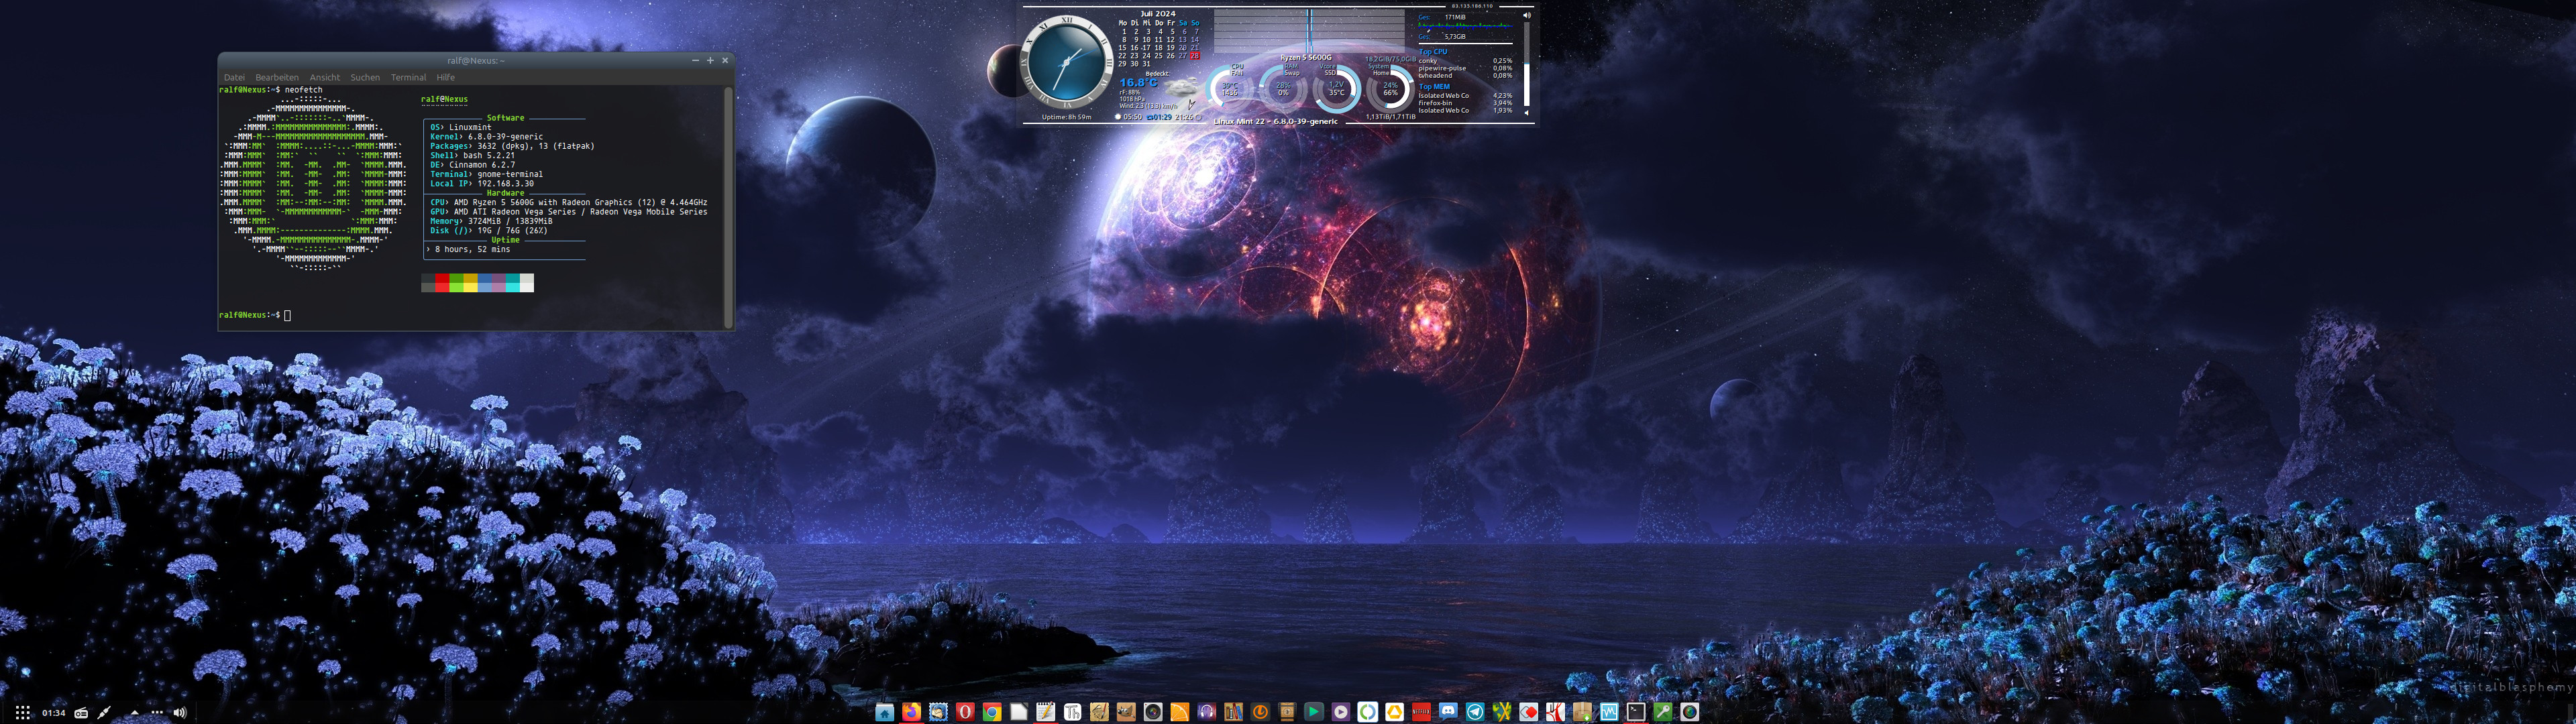Click the radio applet in the panel
Image resolution: width=2576 pixels, height=724 pixels.
point(81,713)
